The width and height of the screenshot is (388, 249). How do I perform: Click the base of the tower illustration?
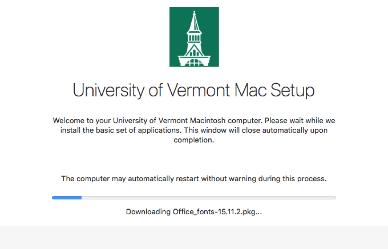pyautogui.click(x=194, y=61)
